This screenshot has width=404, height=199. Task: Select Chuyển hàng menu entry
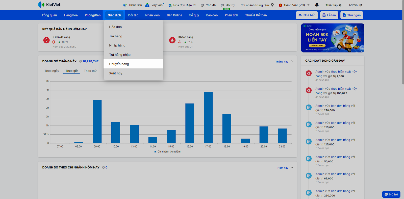pos(134,64)
